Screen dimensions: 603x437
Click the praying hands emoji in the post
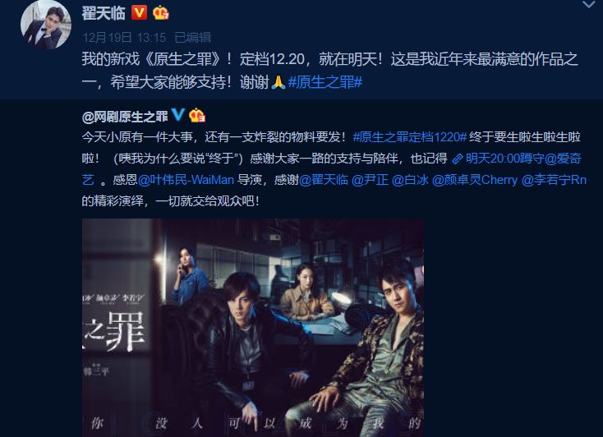coord(278,81)
